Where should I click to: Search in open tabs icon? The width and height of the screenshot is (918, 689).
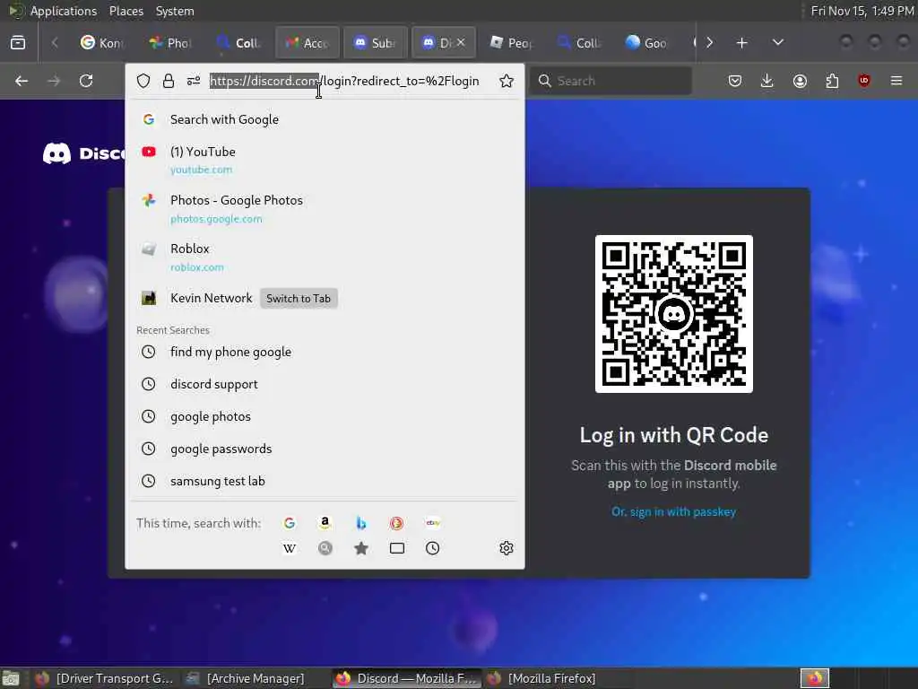(397, 548)
